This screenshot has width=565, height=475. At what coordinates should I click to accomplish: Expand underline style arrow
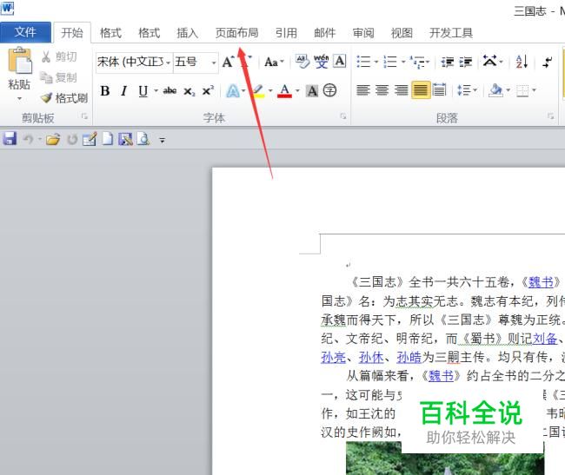point(156,90)
